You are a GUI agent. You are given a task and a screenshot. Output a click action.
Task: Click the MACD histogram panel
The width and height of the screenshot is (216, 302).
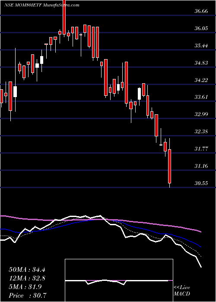tap(119, 280)
